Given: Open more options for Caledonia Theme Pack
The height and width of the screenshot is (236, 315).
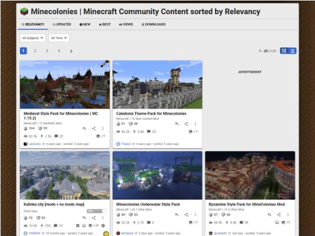Looking at the screenshot, I should [195, 124].
